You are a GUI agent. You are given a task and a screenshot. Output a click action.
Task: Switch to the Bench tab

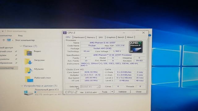pos(121,37)
